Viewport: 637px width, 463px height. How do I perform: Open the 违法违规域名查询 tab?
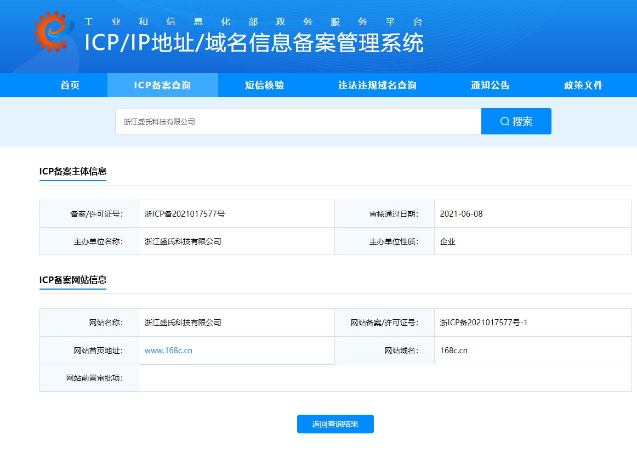coord(377,85)
